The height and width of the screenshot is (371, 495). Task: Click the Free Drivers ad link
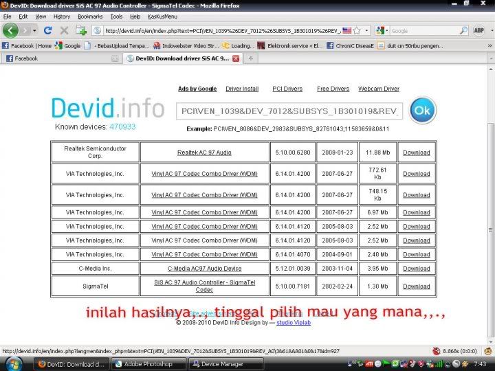pos(333,89)
